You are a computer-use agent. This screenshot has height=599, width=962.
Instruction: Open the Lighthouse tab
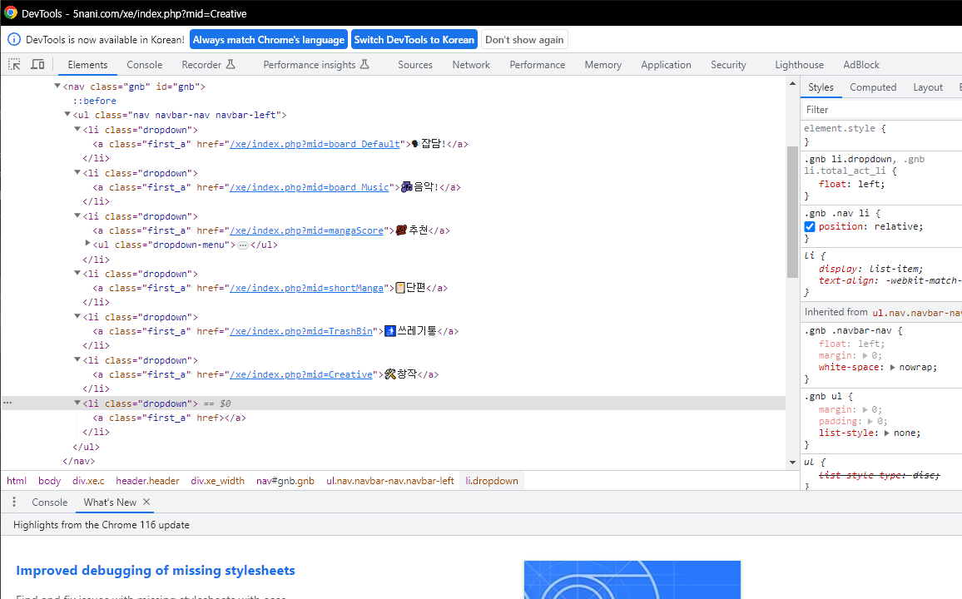click(x=800, y=64)
